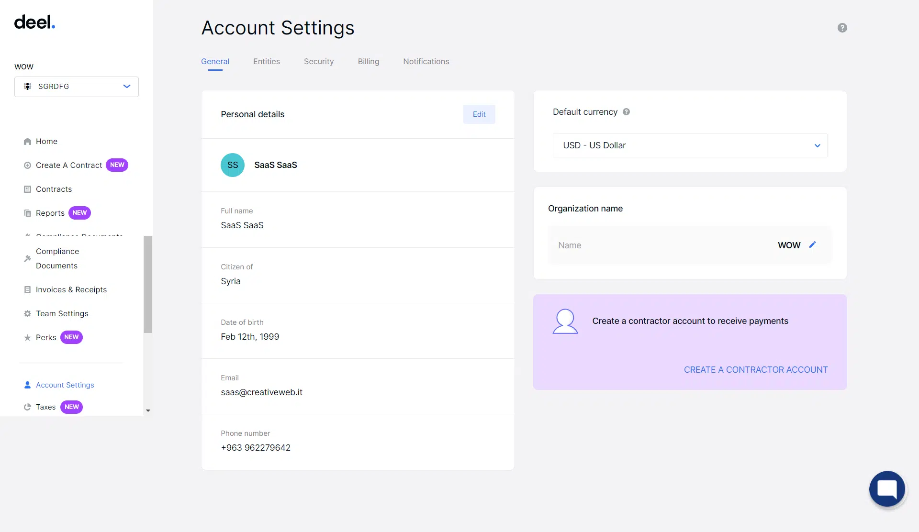
Task: Click the Home house icon in sidebar
Action: tap(27, 142)
